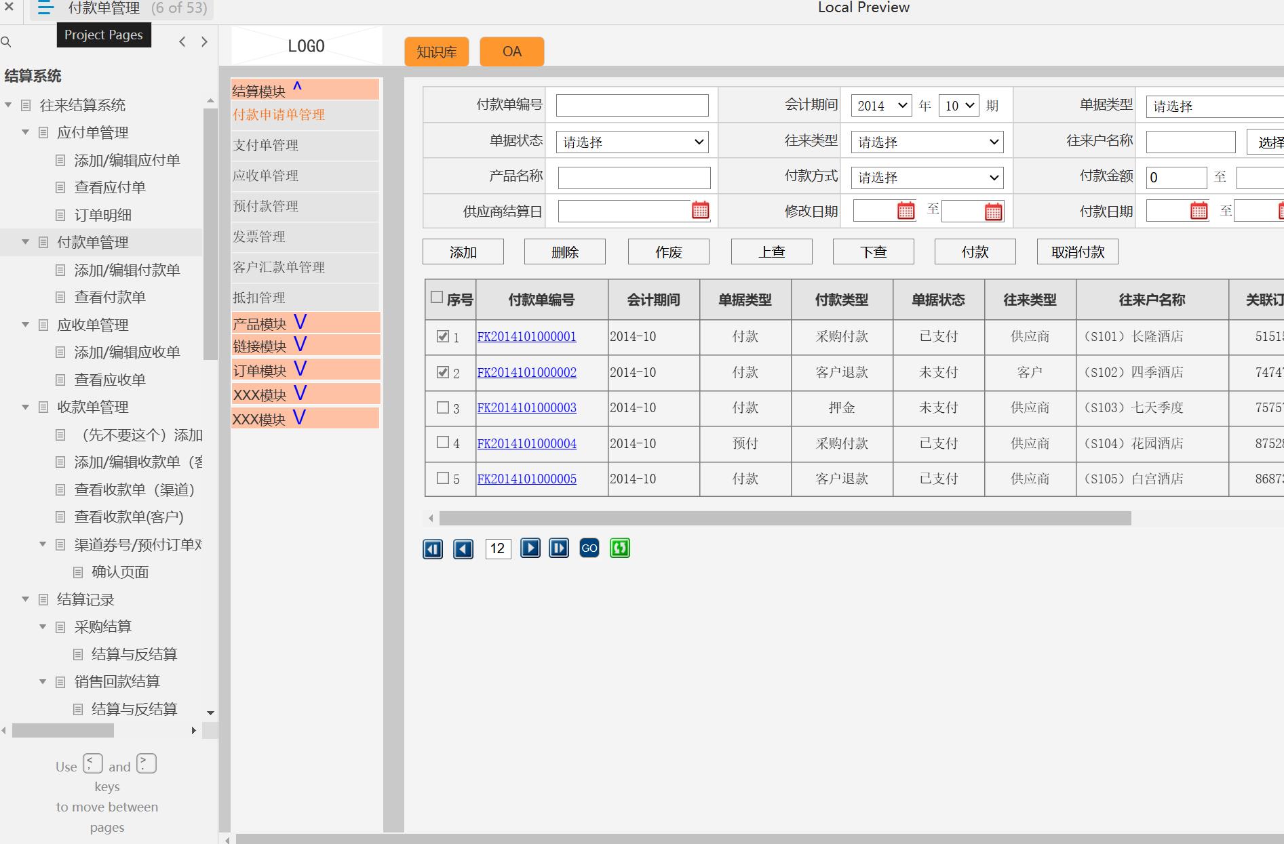Collapse the 应付单管理 tree node
The image size is (1284, 844).
(26, 132)
